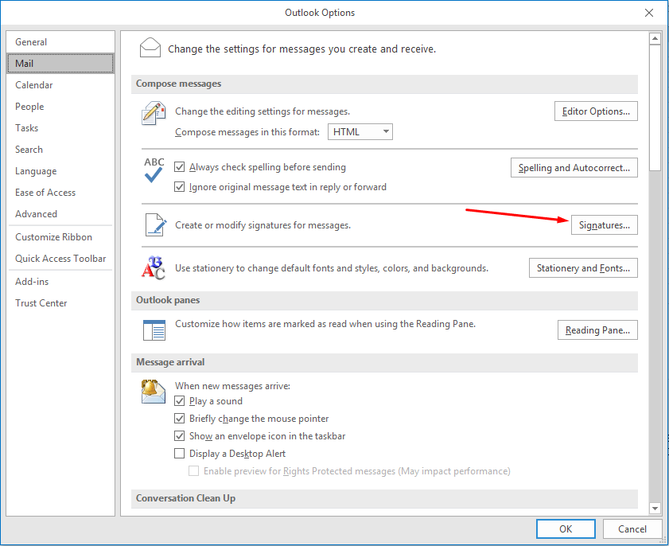Open the Calendar options category
The image size is (669, 546).
pyautogui.click(x=60, y=85)
